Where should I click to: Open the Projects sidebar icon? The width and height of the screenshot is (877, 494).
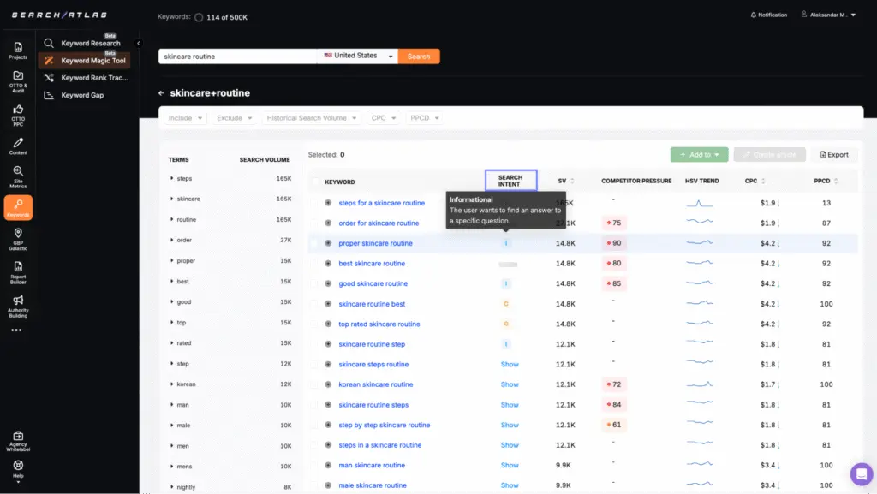click(18, 51)
